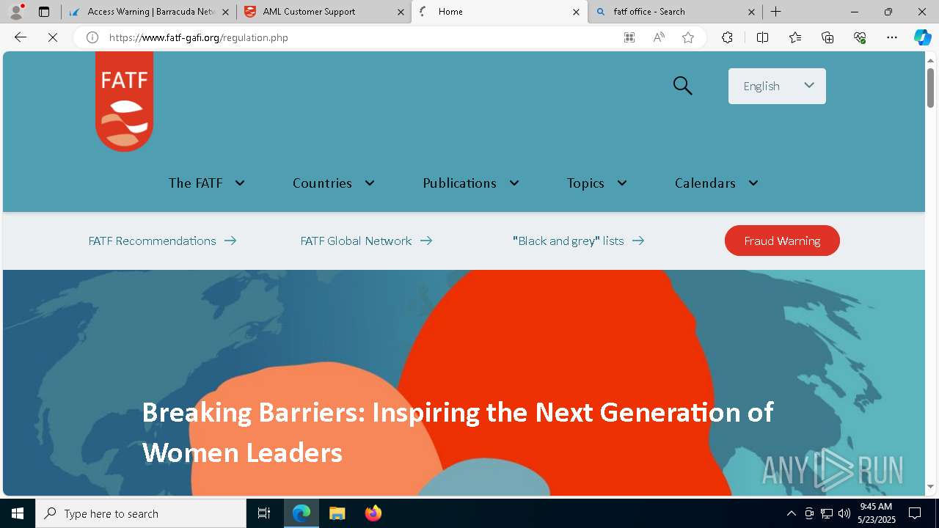Open Copilot sidebar icon
The image size is (939, 528).
tap(922, 37)
